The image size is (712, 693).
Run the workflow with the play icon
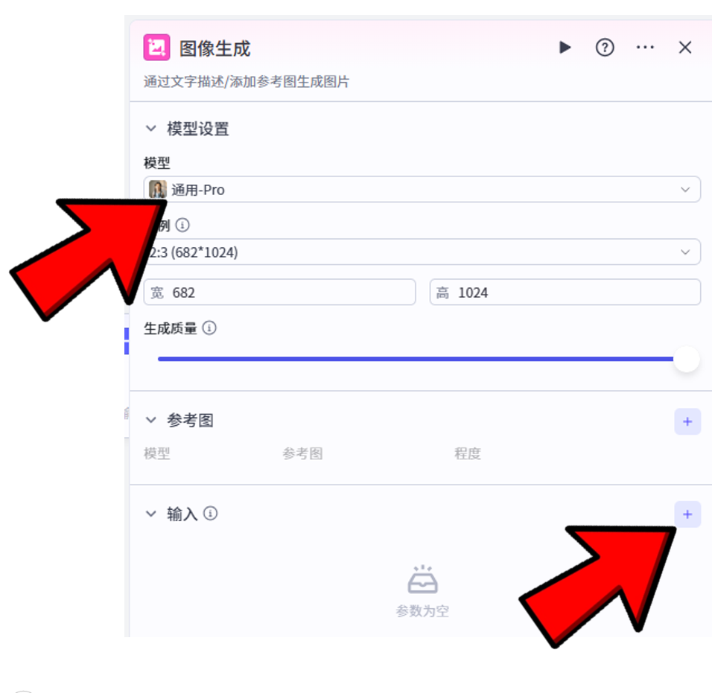(x=565, y=47)
